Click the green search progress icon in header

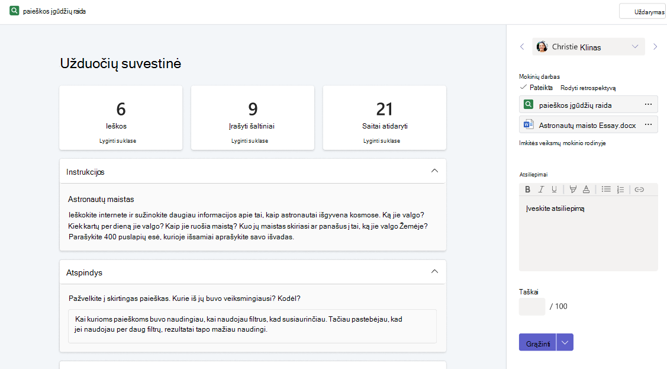point(14,11)
